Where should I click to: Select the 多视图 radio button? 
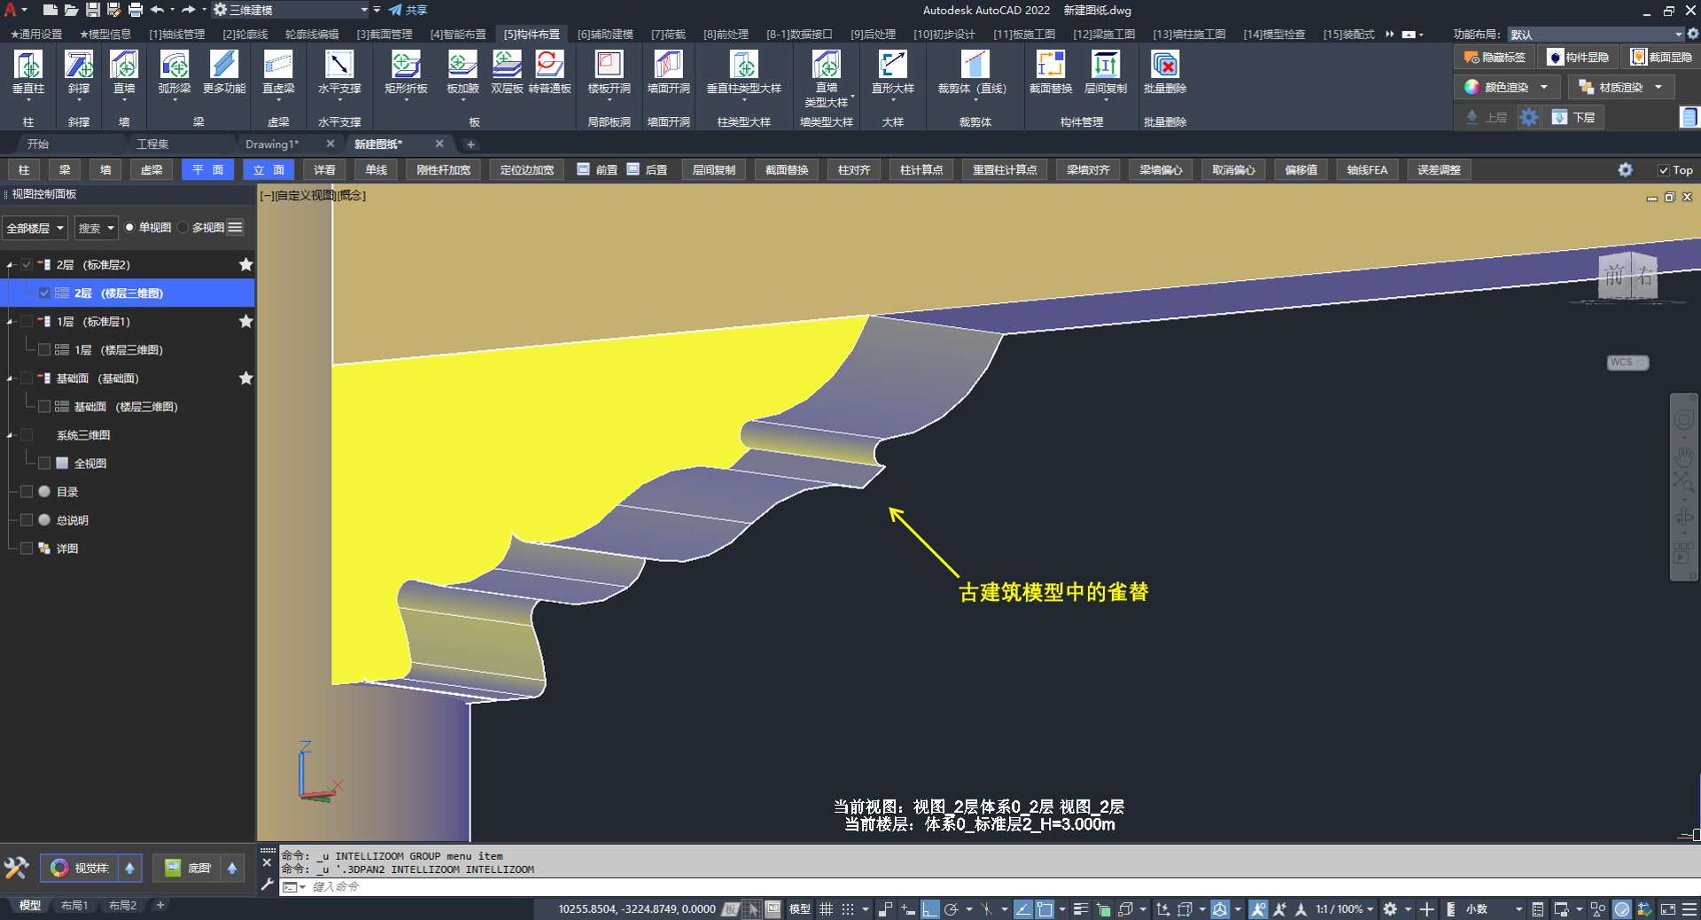coord(183,228)
